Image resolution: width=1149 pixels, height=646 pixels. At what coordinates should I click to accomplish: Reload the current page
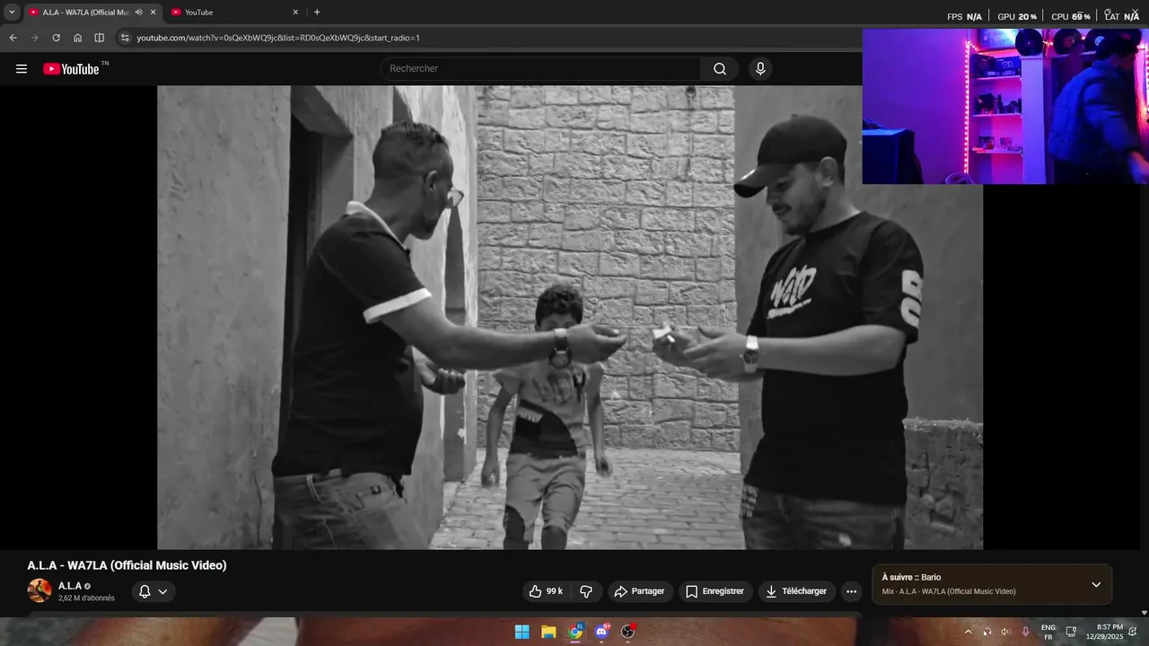[56, 38]
